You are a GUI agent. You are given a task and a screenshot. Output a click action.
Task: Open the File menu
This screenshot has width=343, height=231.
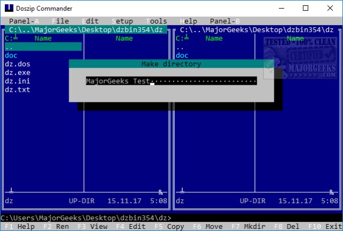tap(61, 21)
